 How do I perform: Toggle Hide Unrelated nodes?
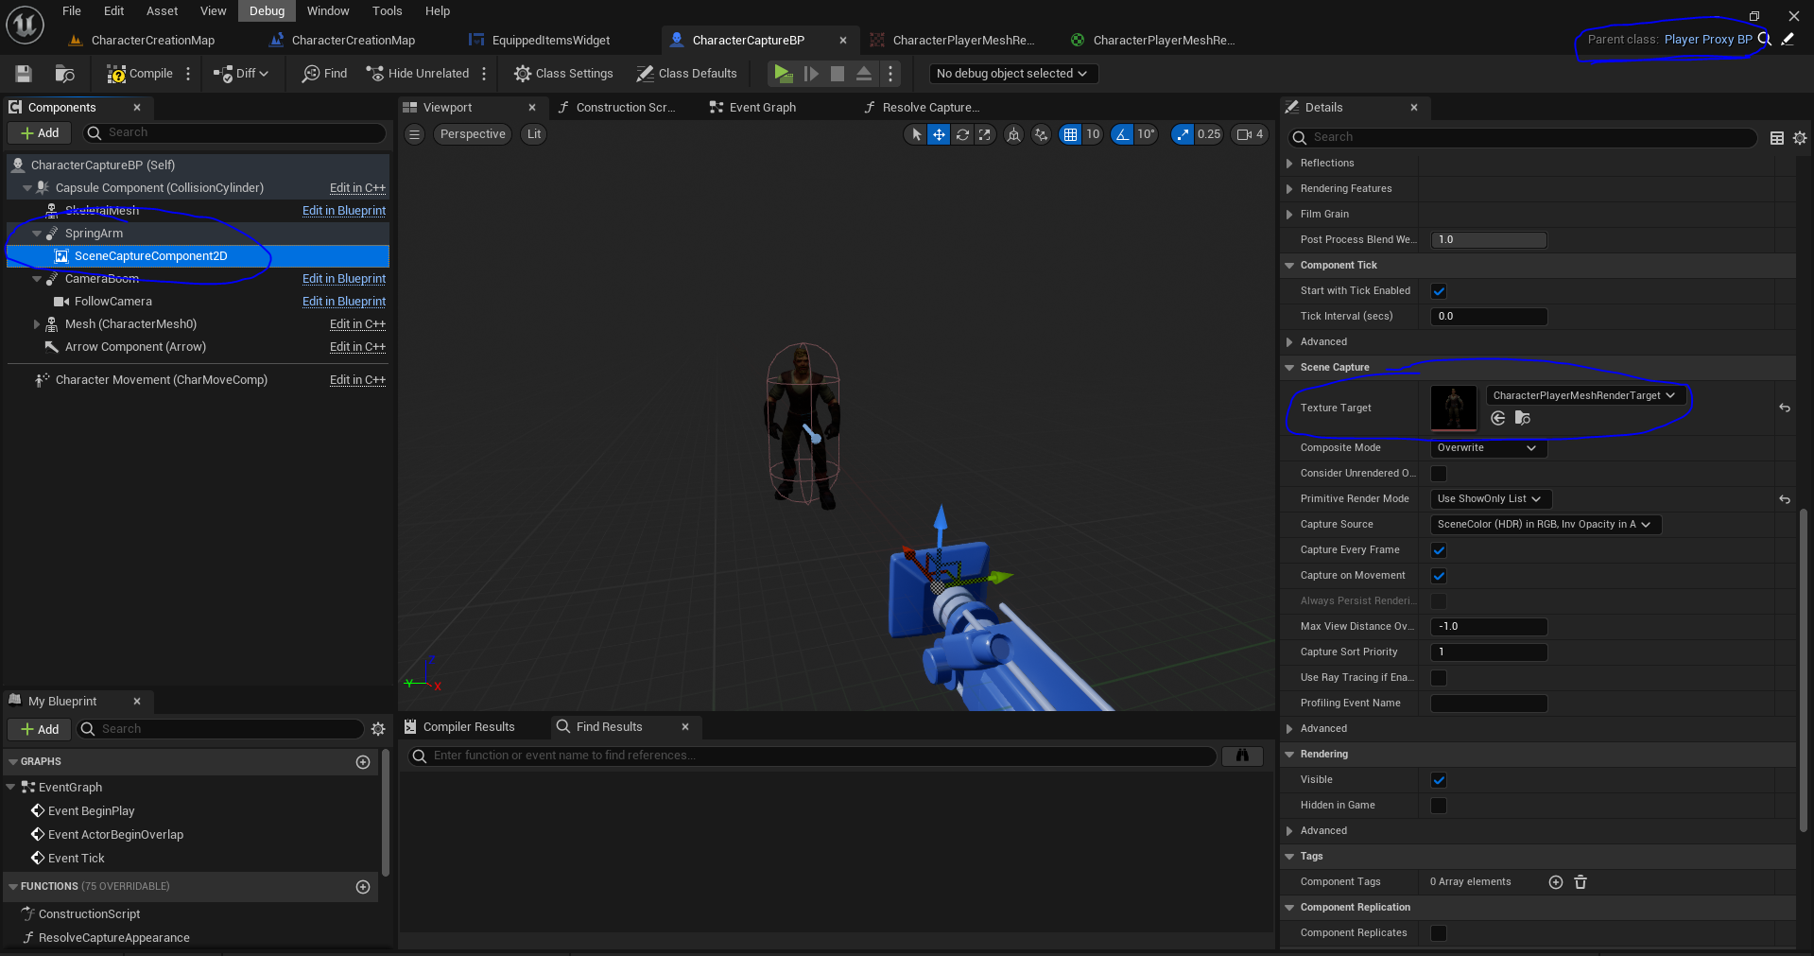point(418,74)
